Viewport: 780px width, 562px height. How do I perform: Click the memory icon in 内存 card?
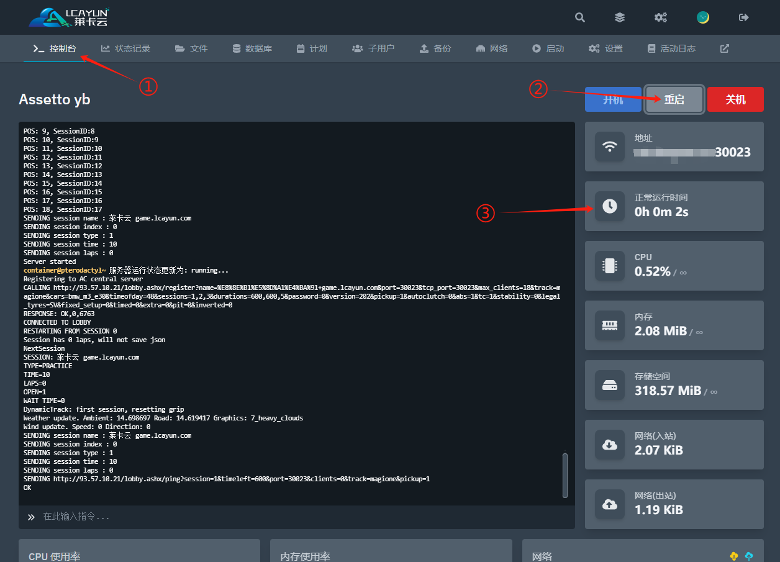click(x=610, y=325)
